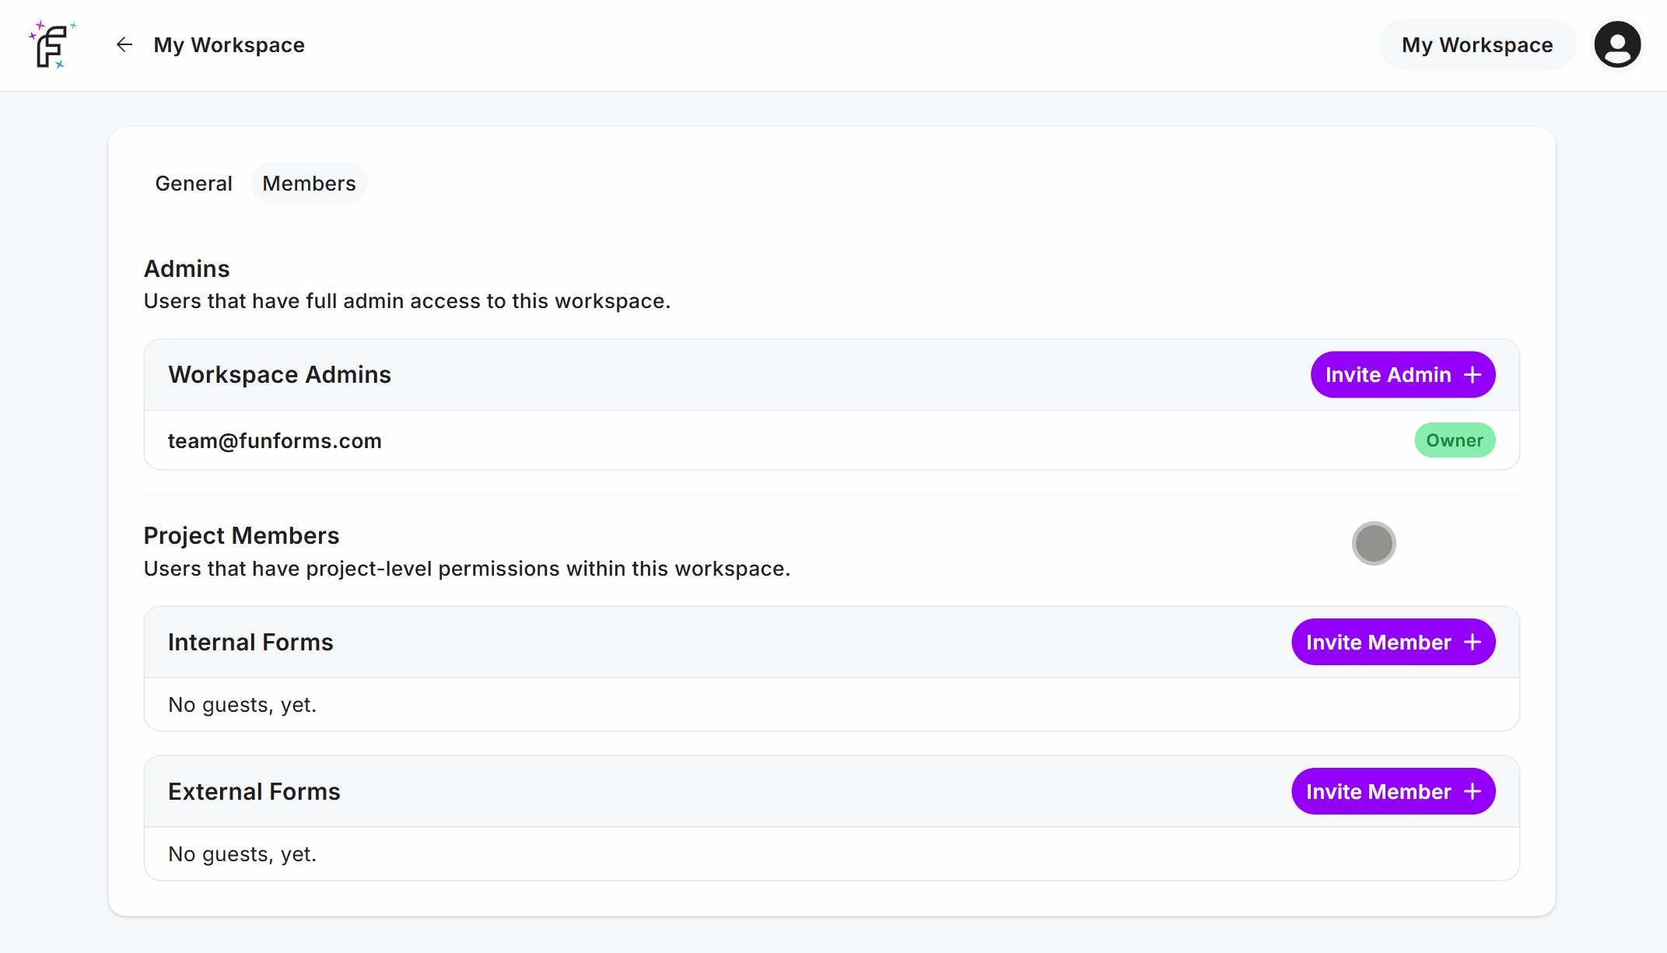Click the Invite Admin button
This screenshot has width=1667, height=953.
(1403, 375)
